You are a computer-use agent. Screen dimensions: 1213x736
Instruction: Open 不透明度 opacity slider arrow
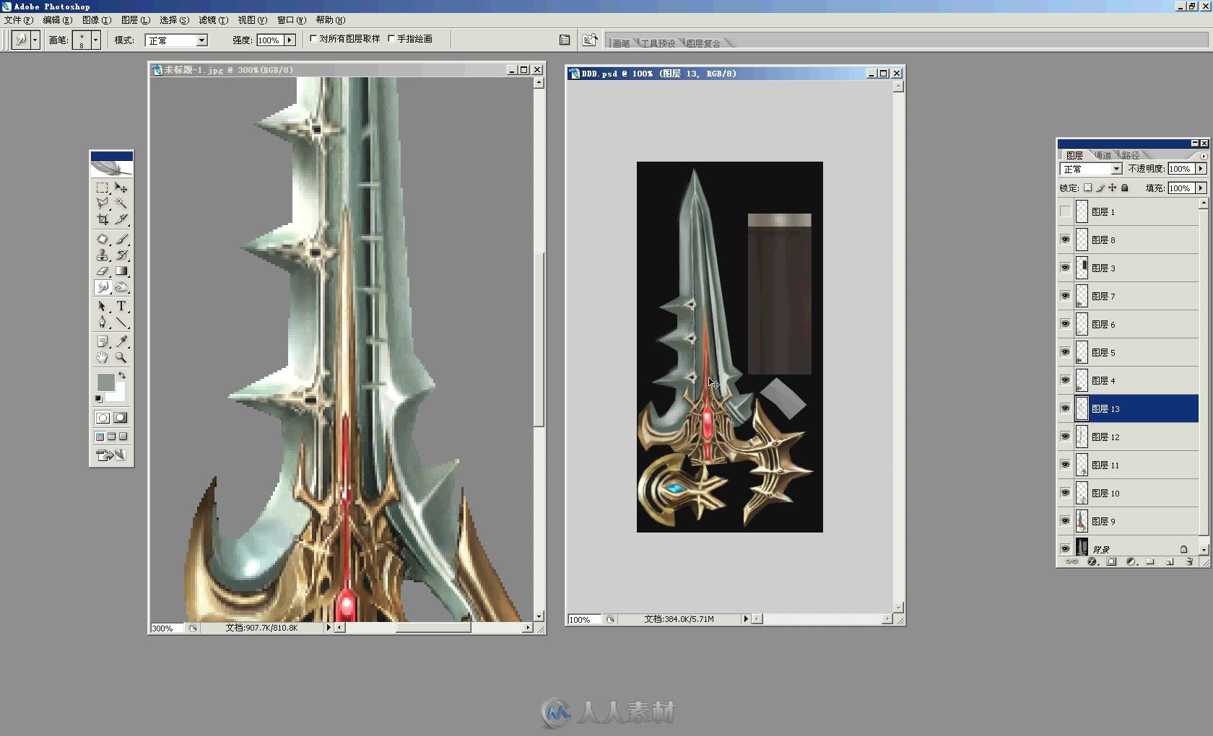[1201, 169]
